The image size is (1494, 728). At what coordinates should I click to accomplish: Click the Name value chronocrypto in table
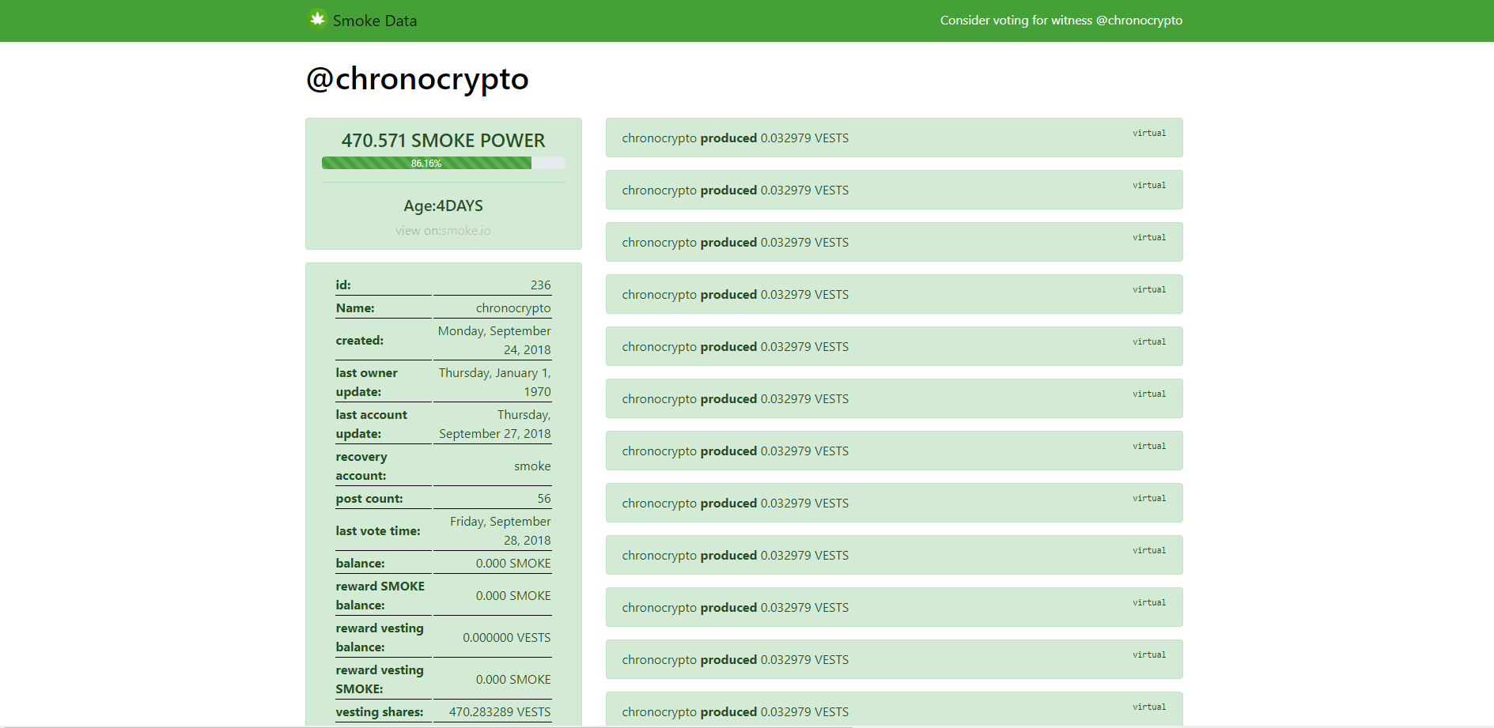tap(513, 308)
